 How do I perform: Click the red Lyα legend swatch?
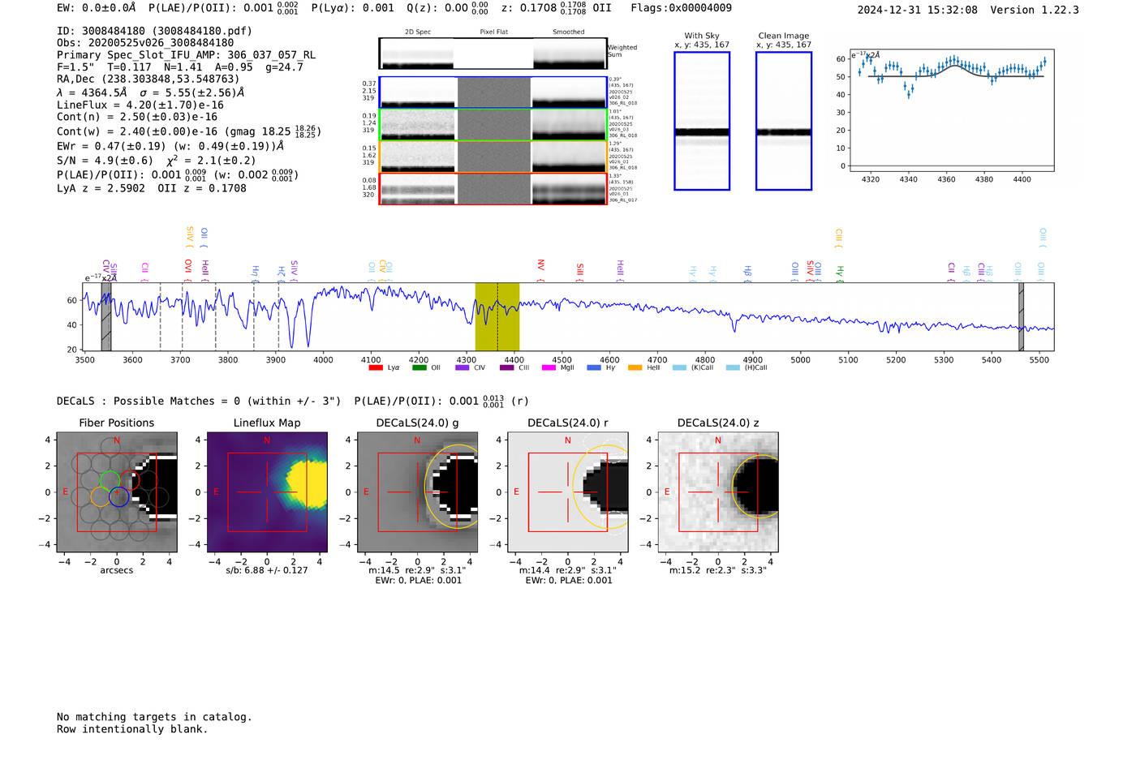tap(375, 367)
